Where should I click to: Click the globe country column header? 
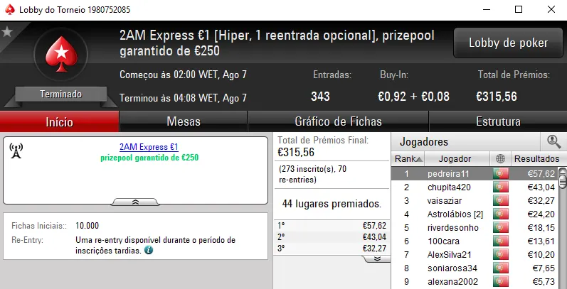[x=500, y=158]
